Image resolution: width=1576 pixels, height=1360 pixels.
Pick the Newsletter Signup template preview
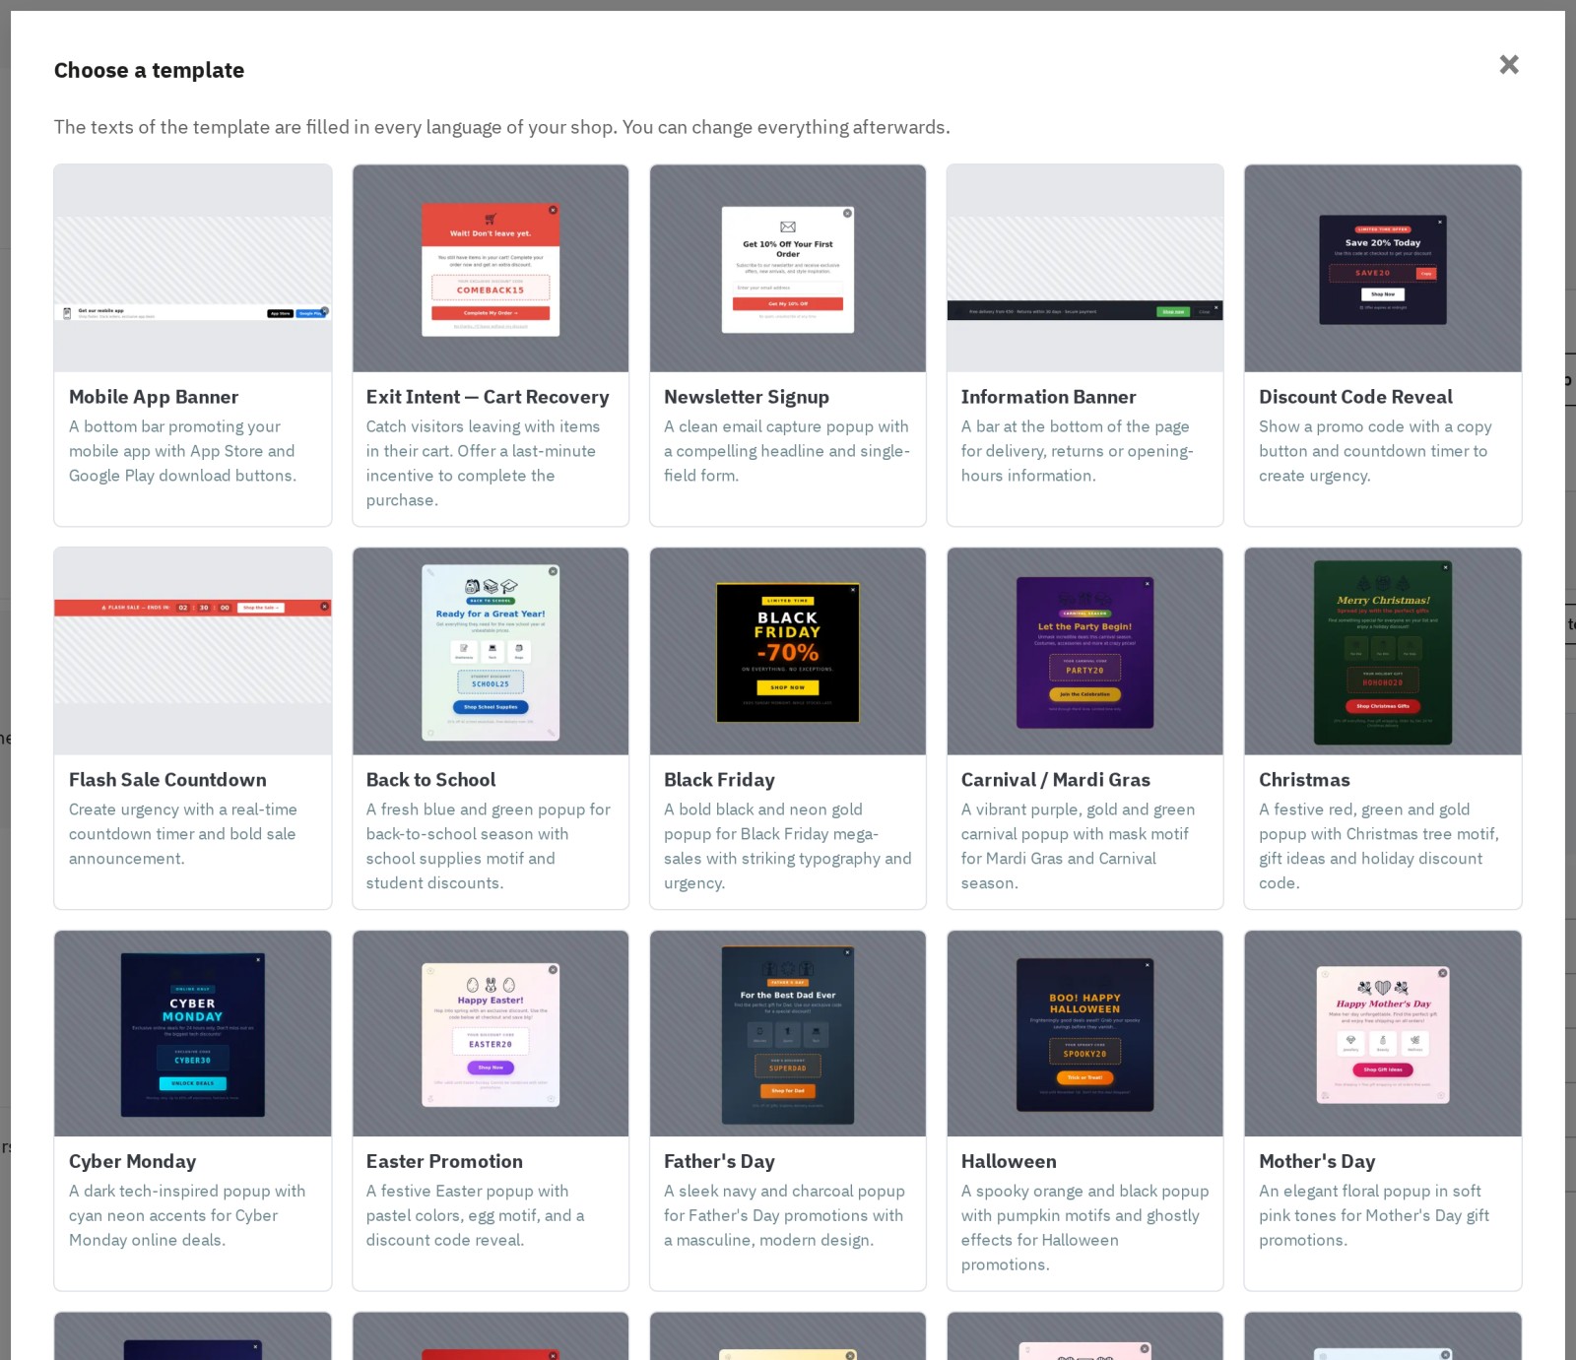tap(788, 268)
